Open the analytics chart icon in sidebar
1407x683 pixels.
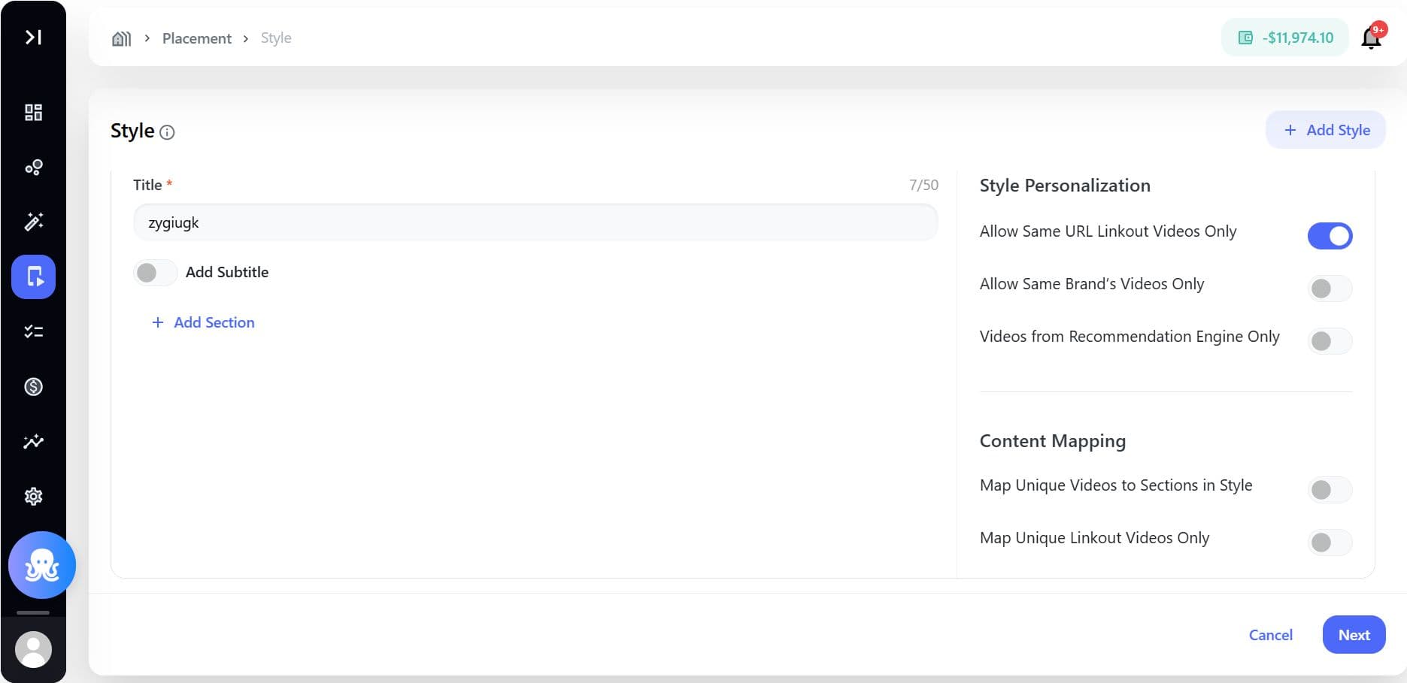click(33, 442)
